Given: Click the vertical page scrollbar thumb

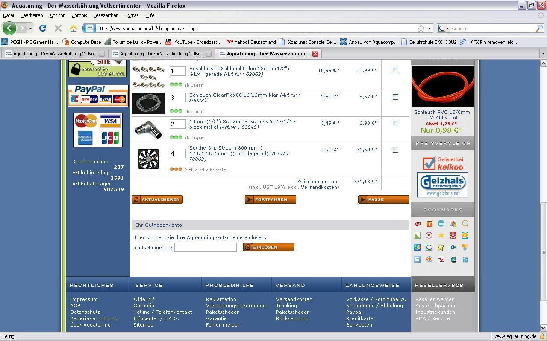Looking at the screenshot, I should coord(543,251).
